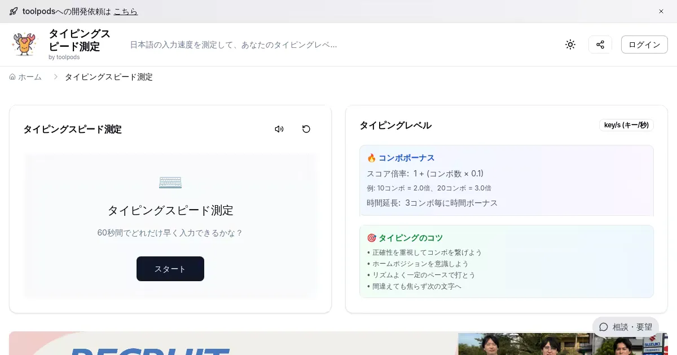Image resolution: width=677 pixels, height=355 pixels.
Task: Select タイピングスピード測定 breadcrumb item
Action: pyautogui.click(x=108, y=77)
